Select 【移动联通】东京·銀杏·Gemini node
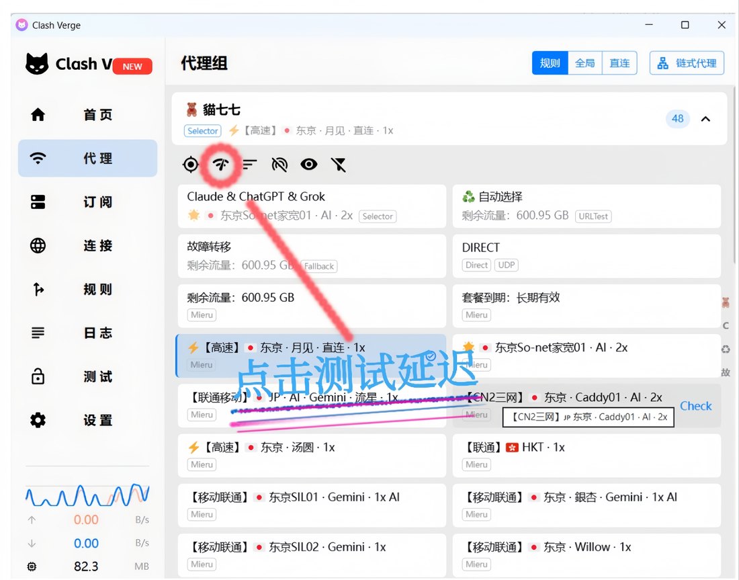This screenshot has width=739, height=580. click(x=586, y=505)
